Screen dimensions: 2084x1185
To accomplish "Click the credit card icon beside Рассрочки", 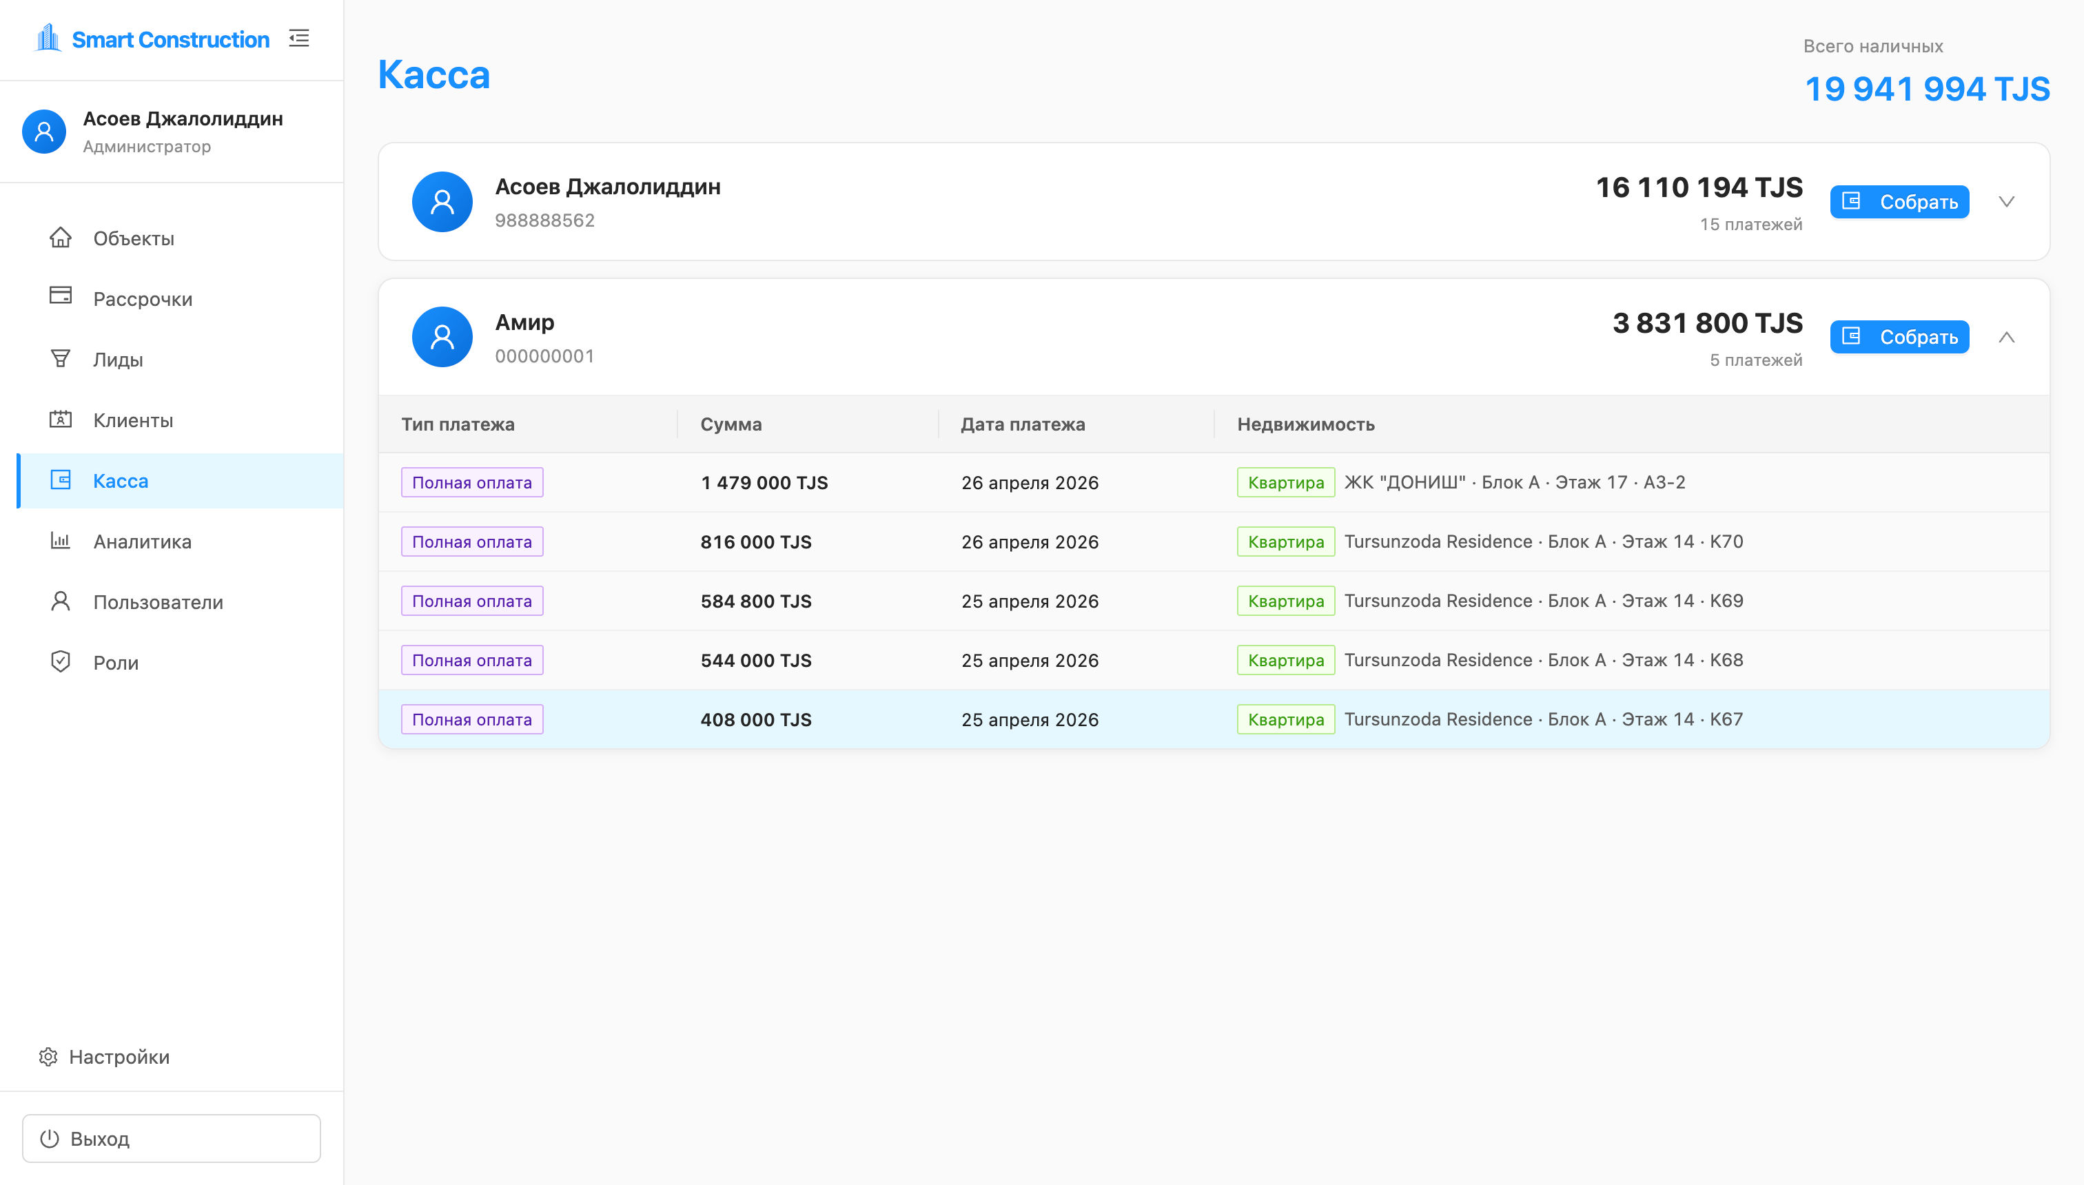I will click(60, 296).
